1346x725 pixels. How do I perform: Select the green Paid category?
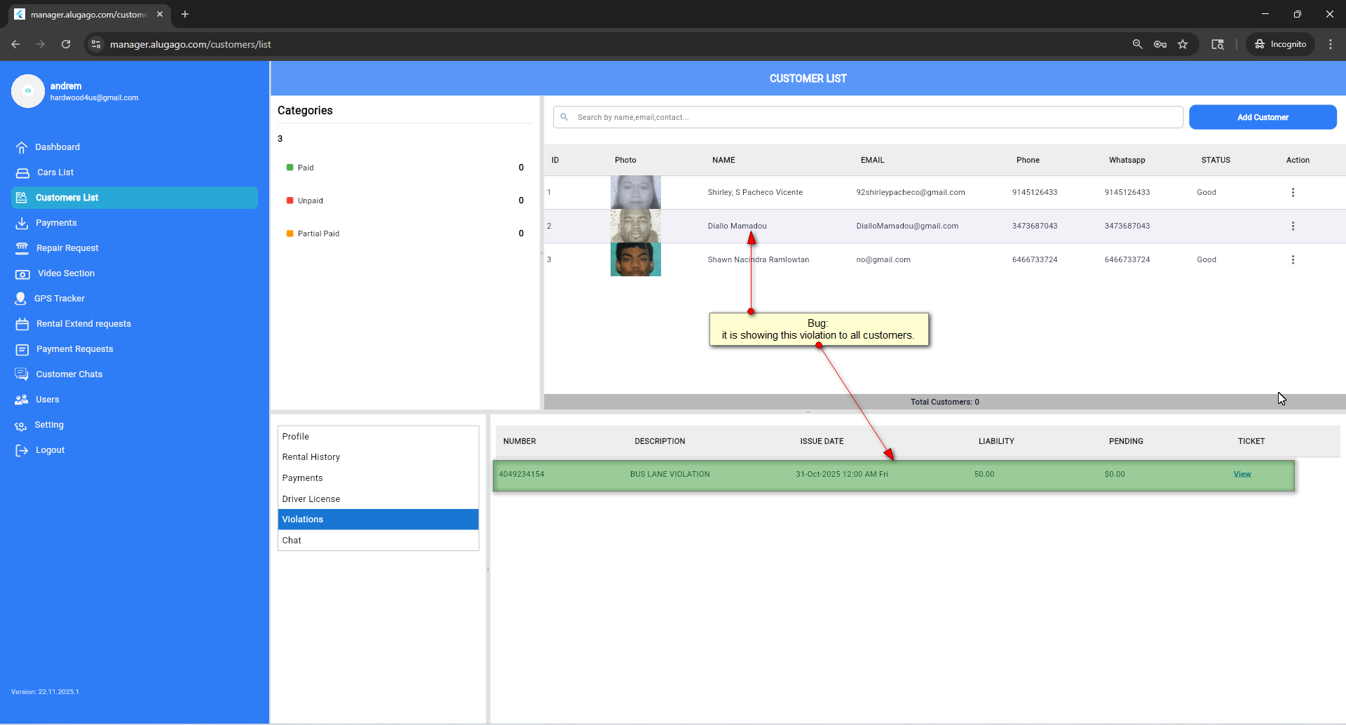point(305,168)
